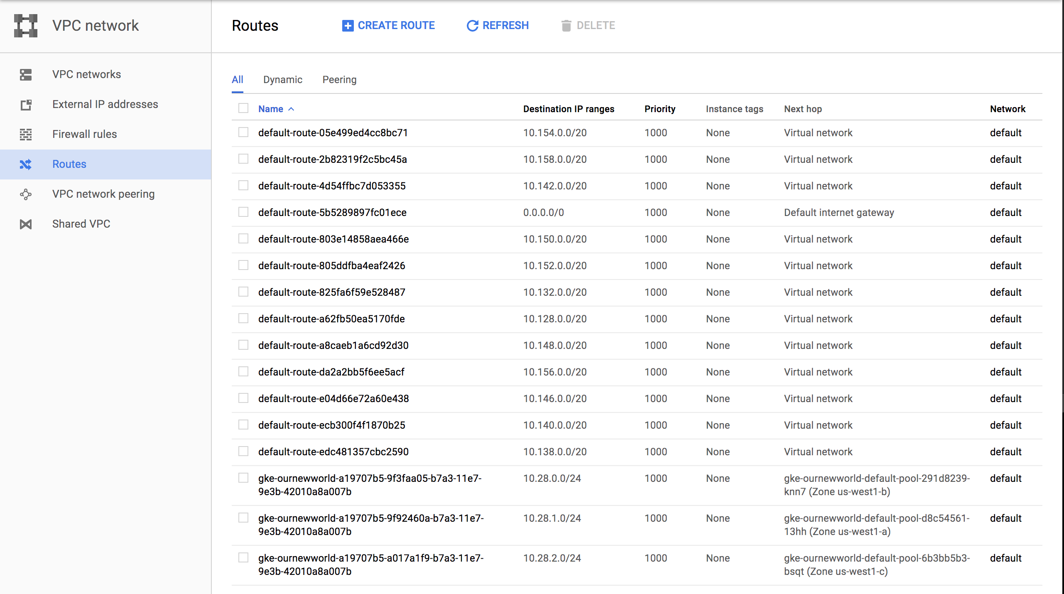Open route default-route-2b82319f2c5bc45a
Viewport: 1064px width, 594px height.
[333, 160]
